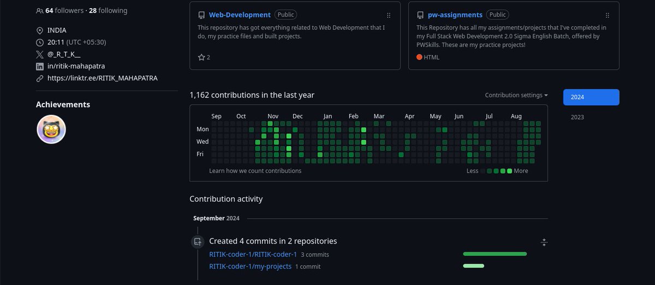This screenshot has width=655, height=285.
Task: Click the star count on Web-Development
Action: (x=204, y=57)
